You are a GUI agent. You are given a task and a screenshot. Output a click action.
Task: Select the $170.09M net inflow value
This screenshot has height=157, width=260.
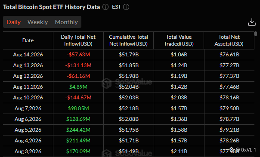[78, 151]
